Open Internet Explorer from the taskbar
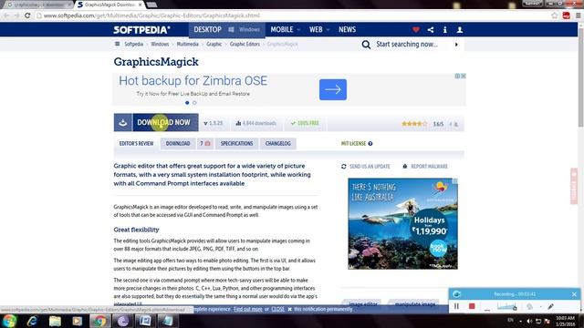The image size is (584, 328). [x=32, y=321]
